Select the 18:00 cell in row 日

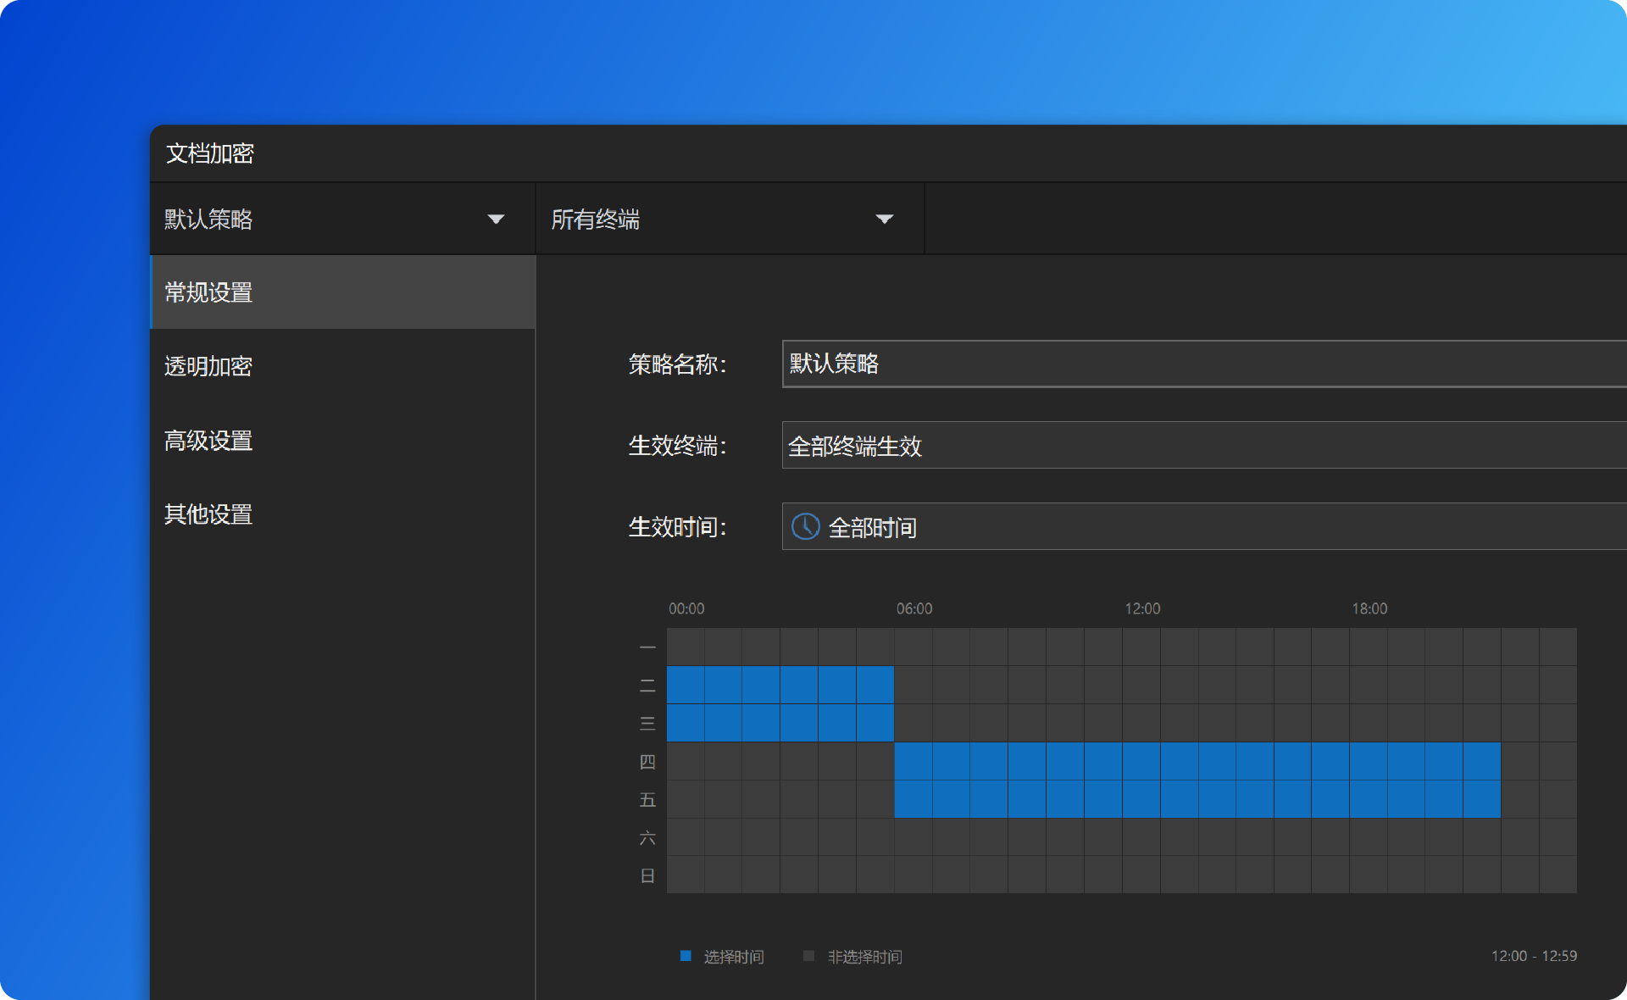tap(1369, 875)
